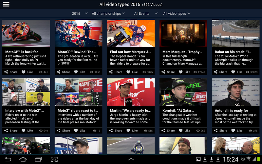Play the Kornfeil SIC Racing thumbnail
This screenshot has width=262, height=164.
(183, 92)
